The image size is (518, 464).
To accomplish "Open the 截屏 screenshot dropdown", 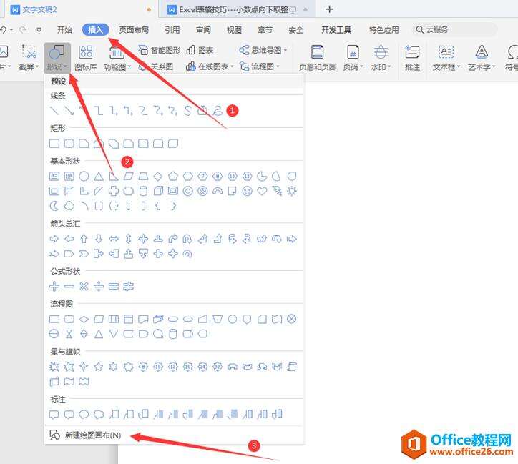I will click(29, 58).
